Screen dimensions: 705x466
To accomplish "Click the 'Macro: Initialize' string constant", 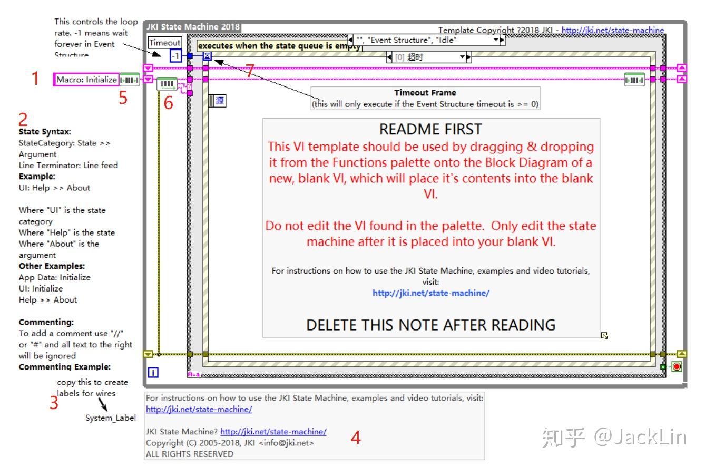I will coord(87,80).
